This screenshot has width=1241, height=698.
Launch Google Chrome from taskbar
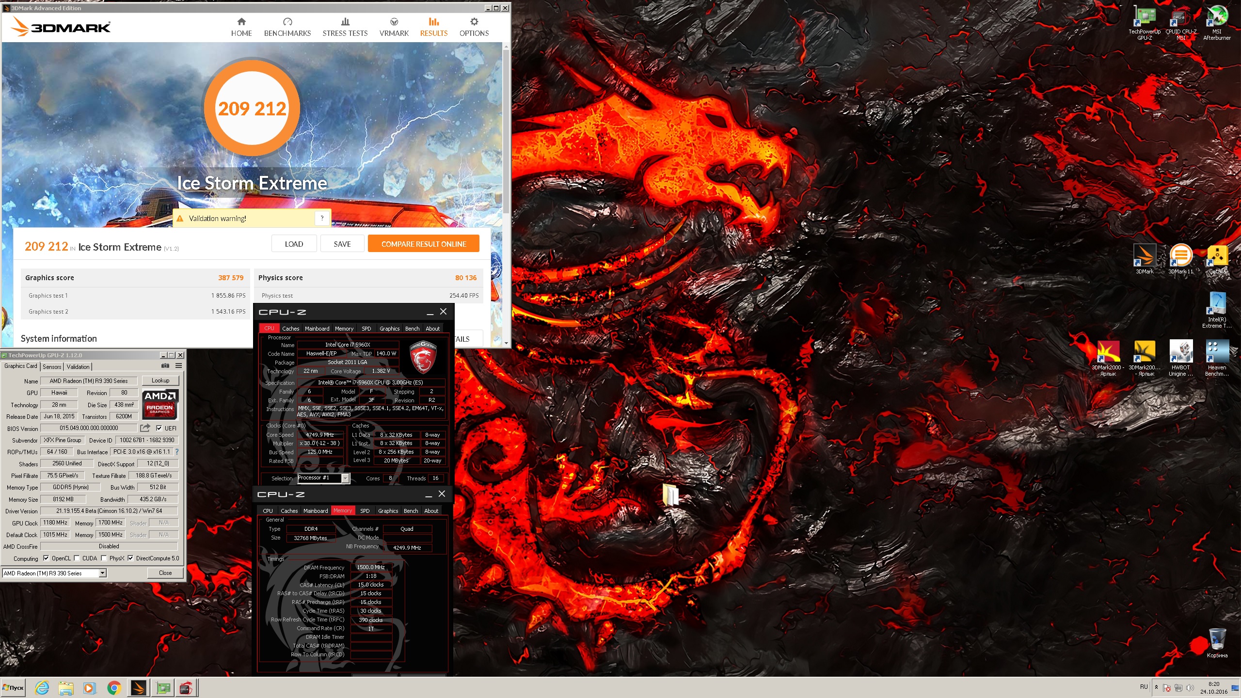[114, 688]
